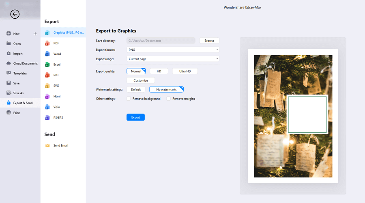
Task: Click the back arrow icon
Action: [x=15, y=14]
